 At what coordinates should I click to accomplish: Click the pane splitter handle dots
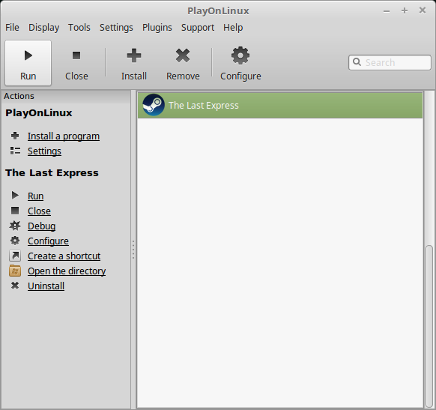(x=133, y=250)
